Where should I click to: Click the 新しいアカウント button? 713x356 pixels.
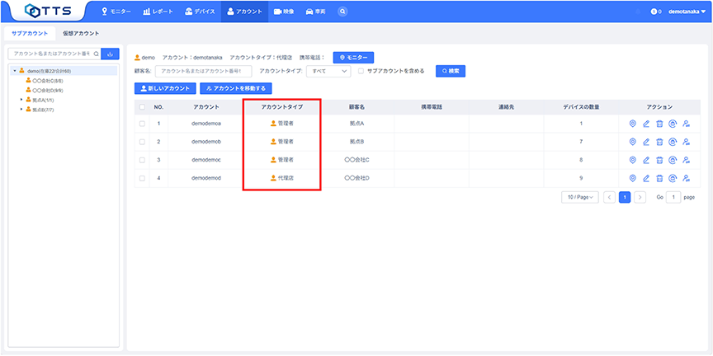click(164, 87)
